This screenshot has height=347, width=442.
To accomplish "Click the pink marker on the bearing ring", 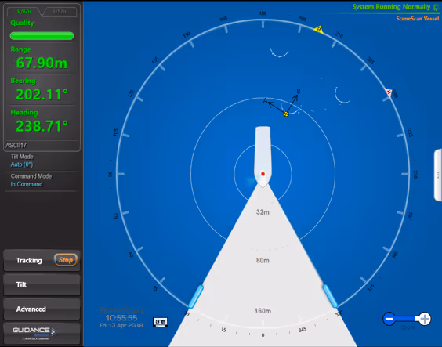I will [x=389, y=92].
